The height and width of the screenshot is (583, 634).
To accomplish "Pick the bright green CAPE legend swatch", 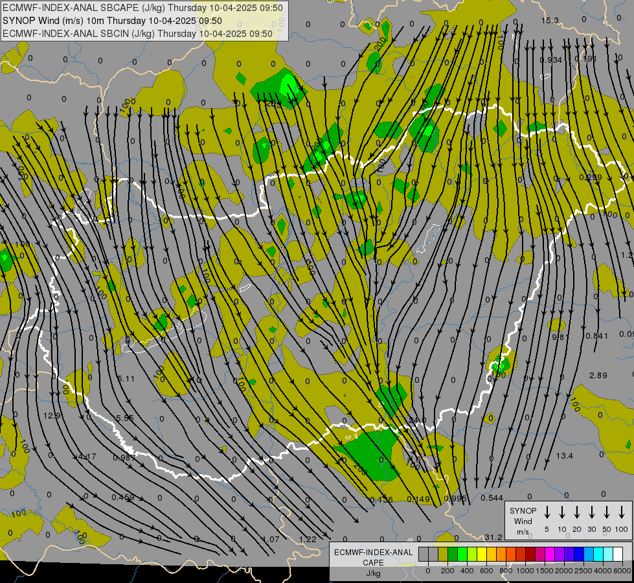I will coord(462,554).
